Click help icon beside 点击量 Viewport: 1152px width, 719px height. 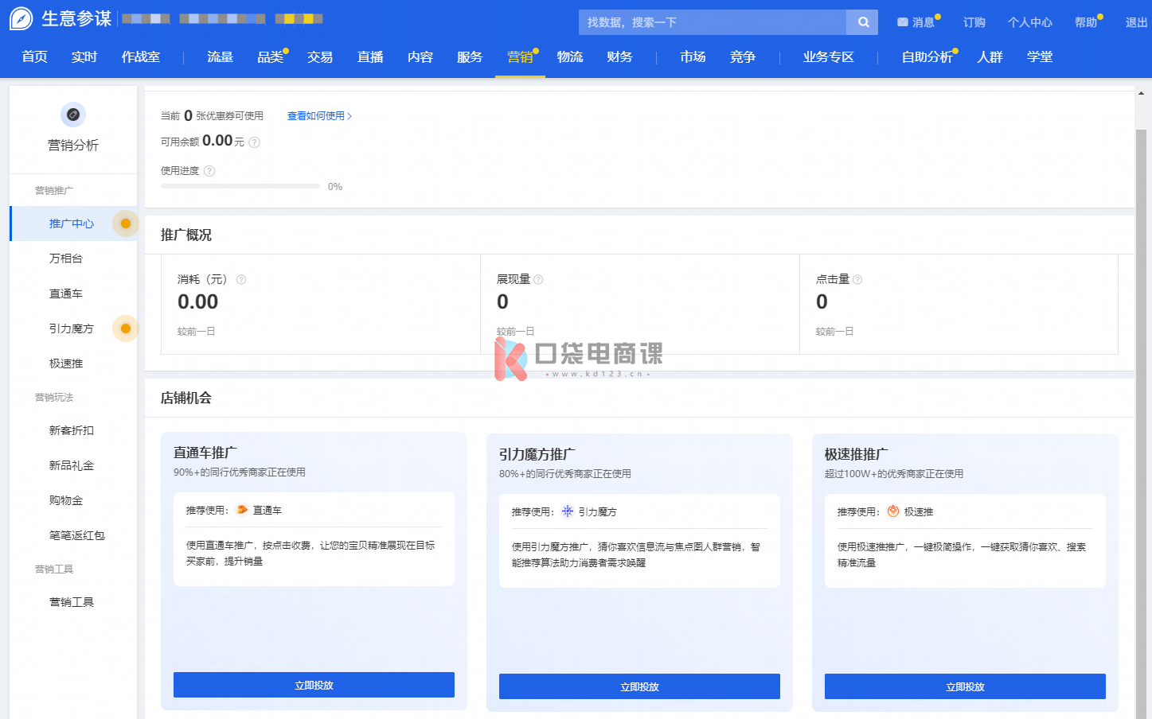[857, 280]
